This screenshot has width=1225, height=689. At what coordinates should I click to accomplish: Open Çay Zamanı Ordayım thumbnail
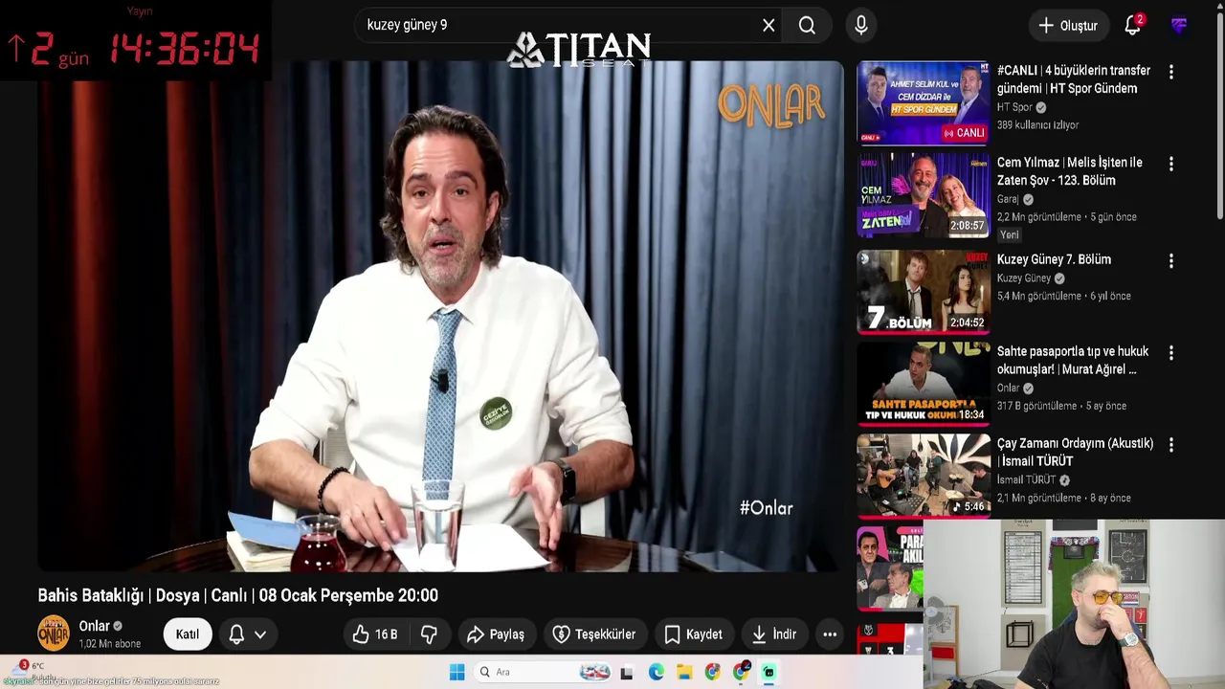[923, 475]
